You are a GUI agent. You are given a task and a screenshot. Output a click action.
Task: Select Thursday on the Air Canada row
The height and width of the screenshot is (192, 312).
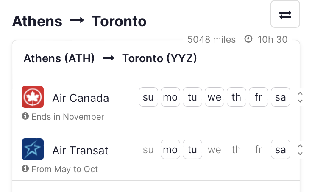pos(237,97)
